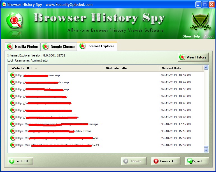Sort by Website Title column header
The height and width of the screenshot is (172, 216).
(x=131, y=68)
